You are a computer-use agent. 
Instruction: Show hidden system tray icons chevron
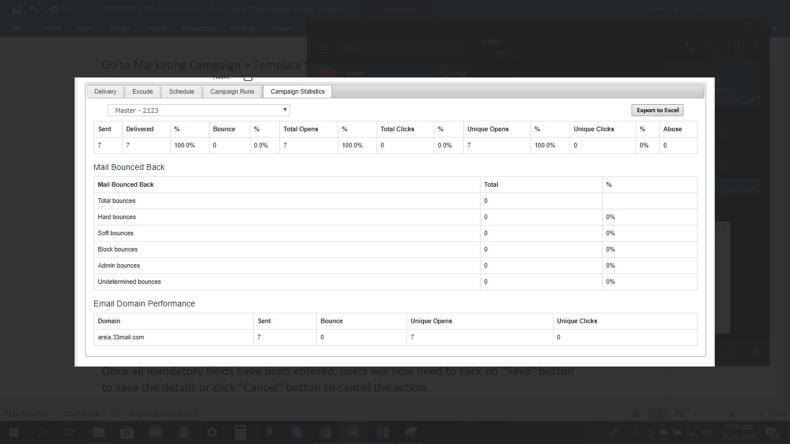pos(635,432)
